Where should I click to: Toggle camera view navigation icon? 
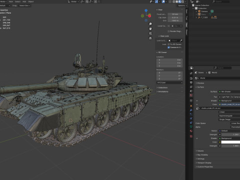coord(150,33)
